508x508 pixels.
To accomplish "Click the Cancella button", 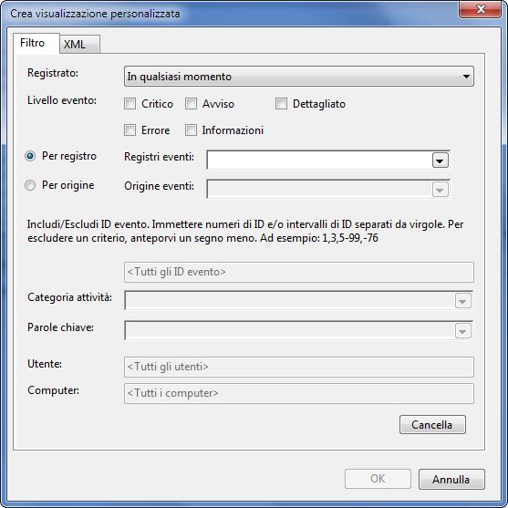I will click(x=432, y=425).
